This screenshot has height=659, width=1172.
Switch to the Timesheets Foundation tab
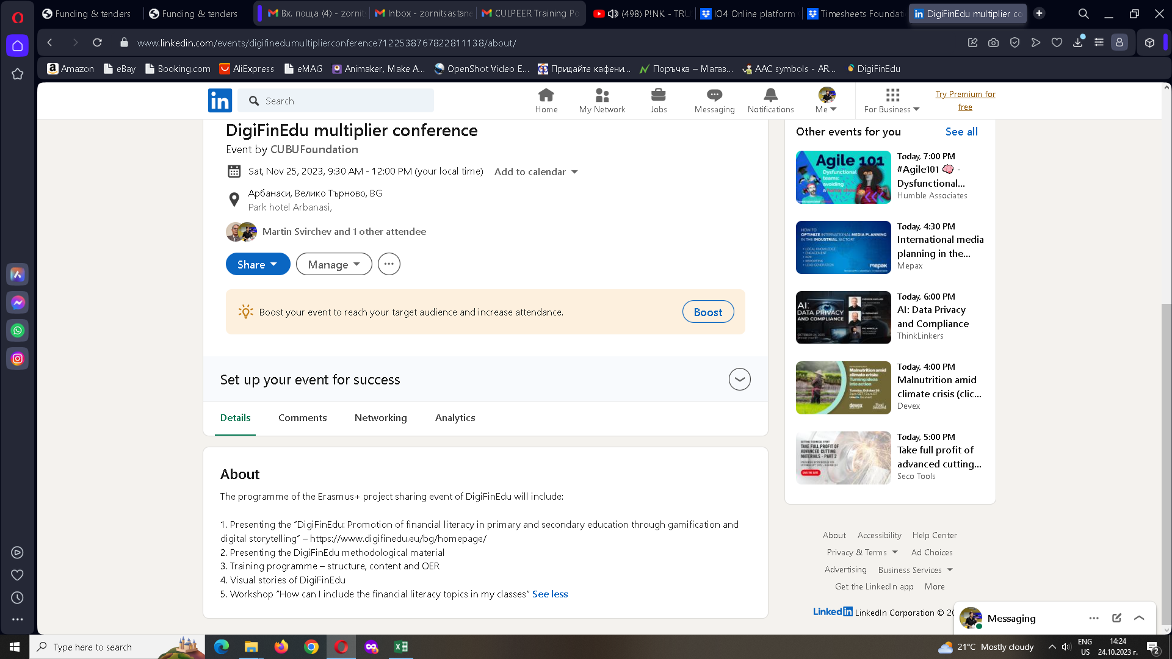tap(855, 13)
